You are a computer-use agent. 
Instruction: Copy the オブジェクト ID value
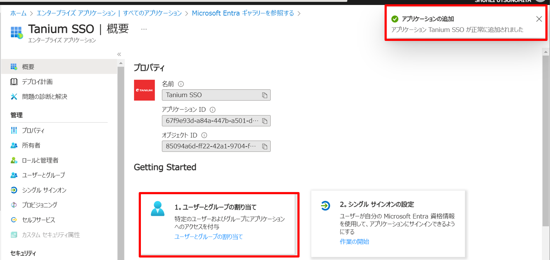pyautogui.click(x=264, y=146)
